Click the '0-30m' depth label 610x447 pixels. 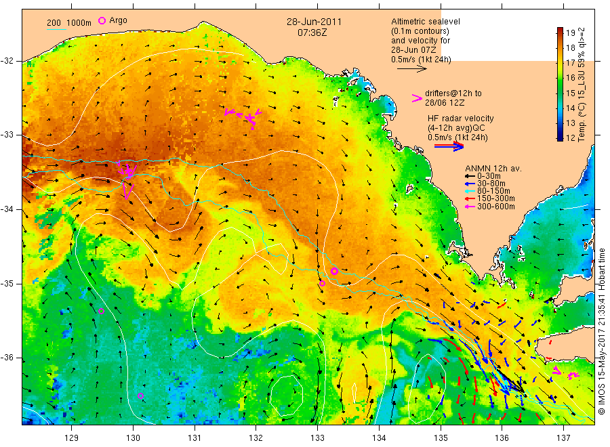click(489, 176)
